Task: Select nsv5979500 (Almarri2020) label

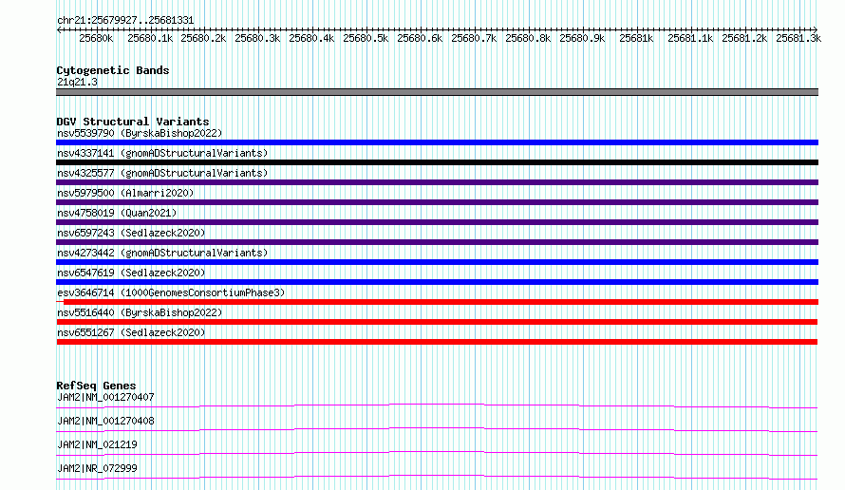Action: click(125, 193)
